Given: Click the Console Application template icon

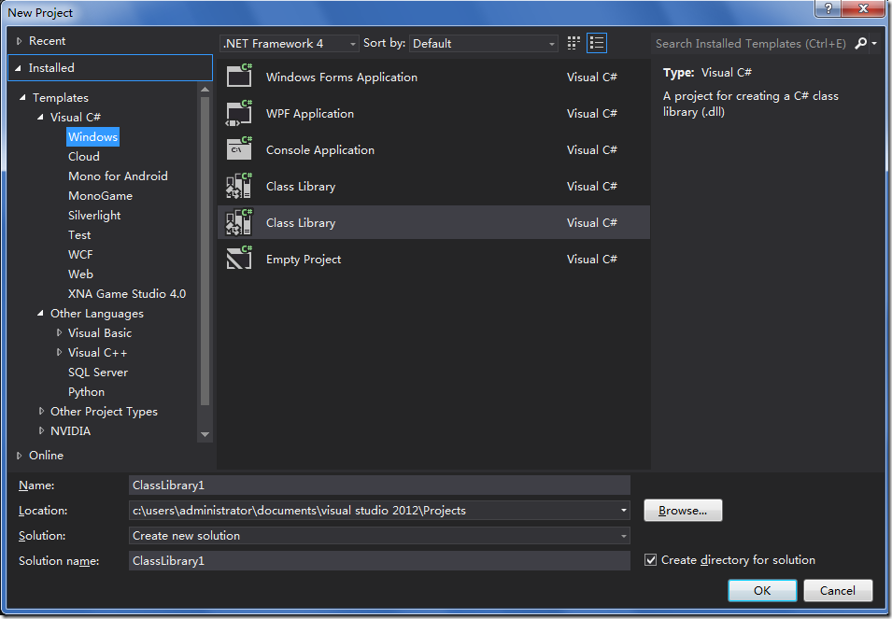Looking at the screenshot, I should point(239,149).
